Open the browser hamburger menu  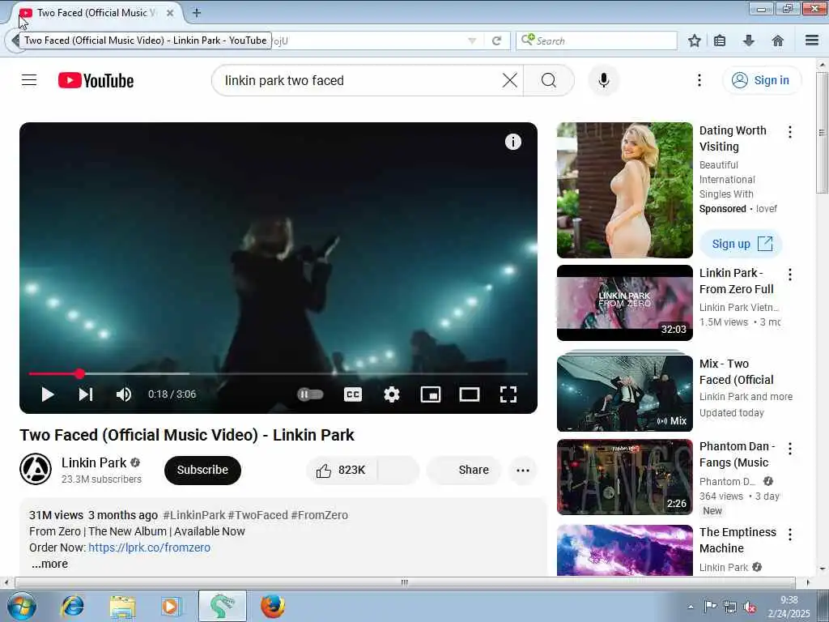[812, 40]
